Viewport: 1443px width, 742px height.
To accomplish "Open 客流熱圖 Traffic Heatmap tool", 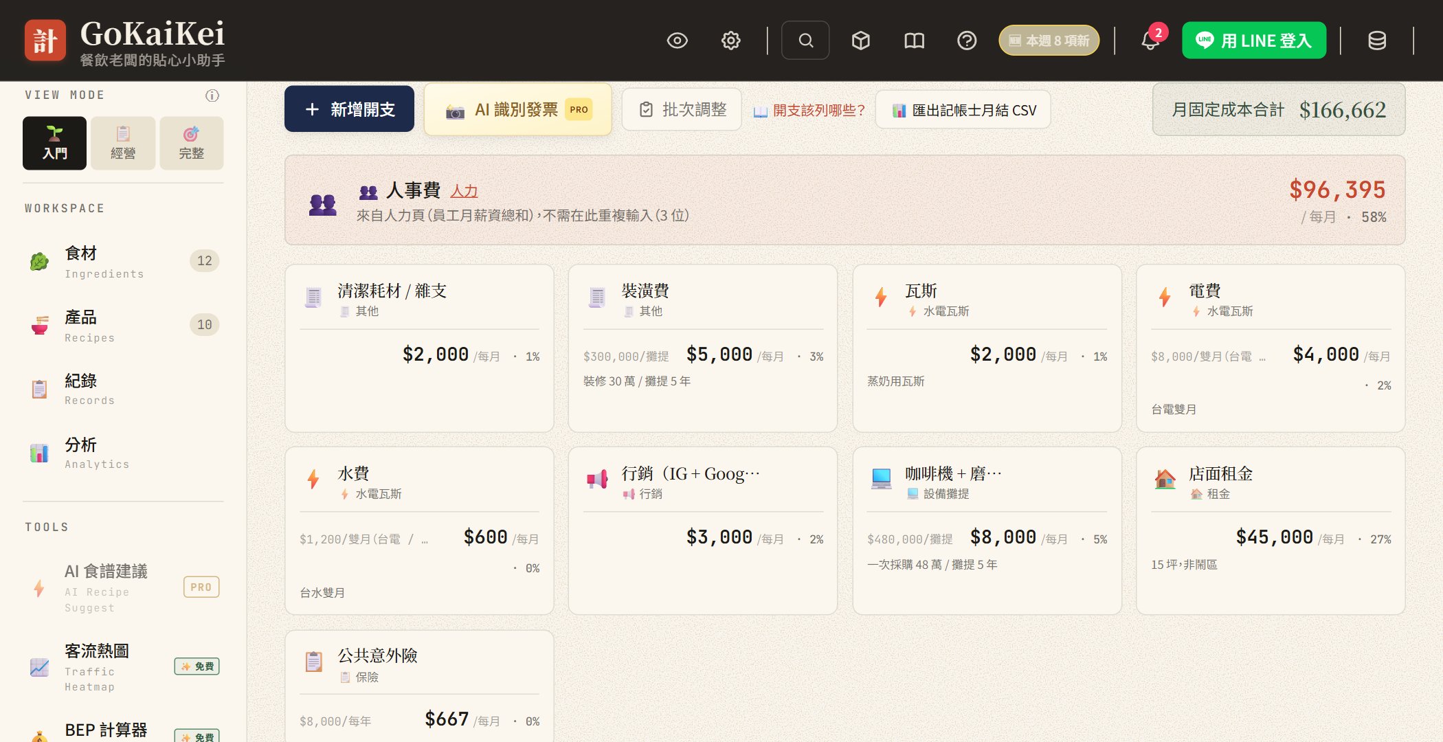I will [x=123, y=666].
